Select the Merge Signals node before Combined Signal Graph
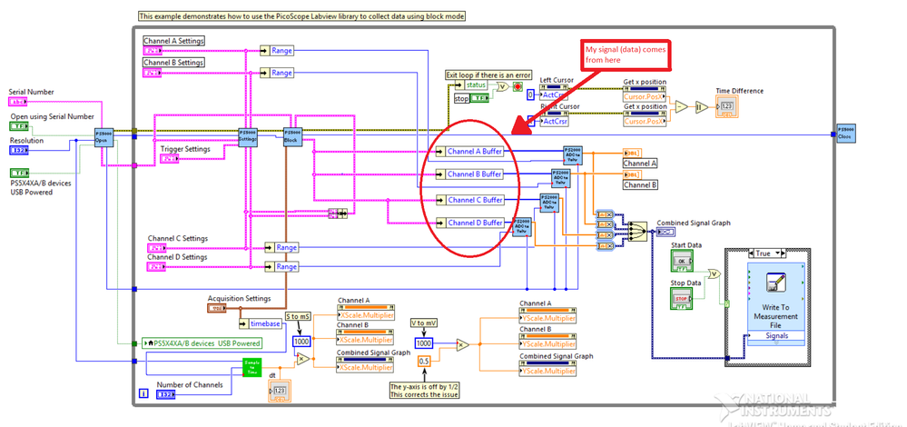The image size is (907, 427). coord(636,233)
